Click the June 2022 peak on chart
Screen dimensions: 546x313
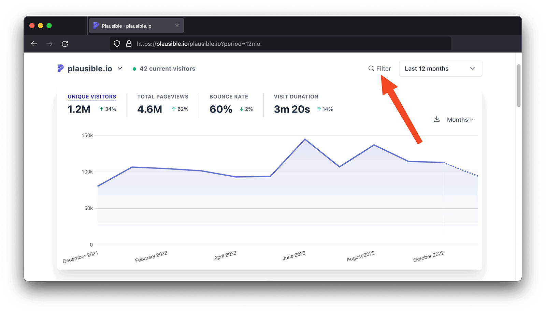[x=305, y=139]
